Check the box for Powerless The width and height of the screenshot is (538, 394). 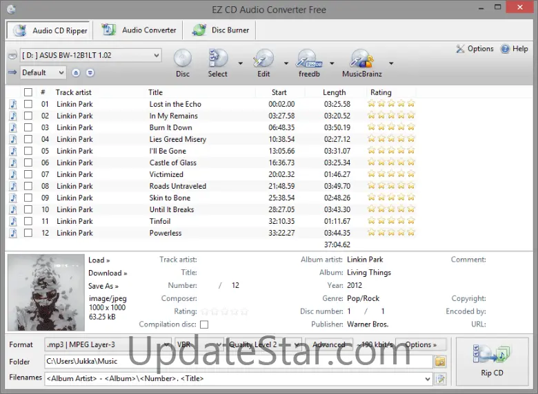point(28,233)
